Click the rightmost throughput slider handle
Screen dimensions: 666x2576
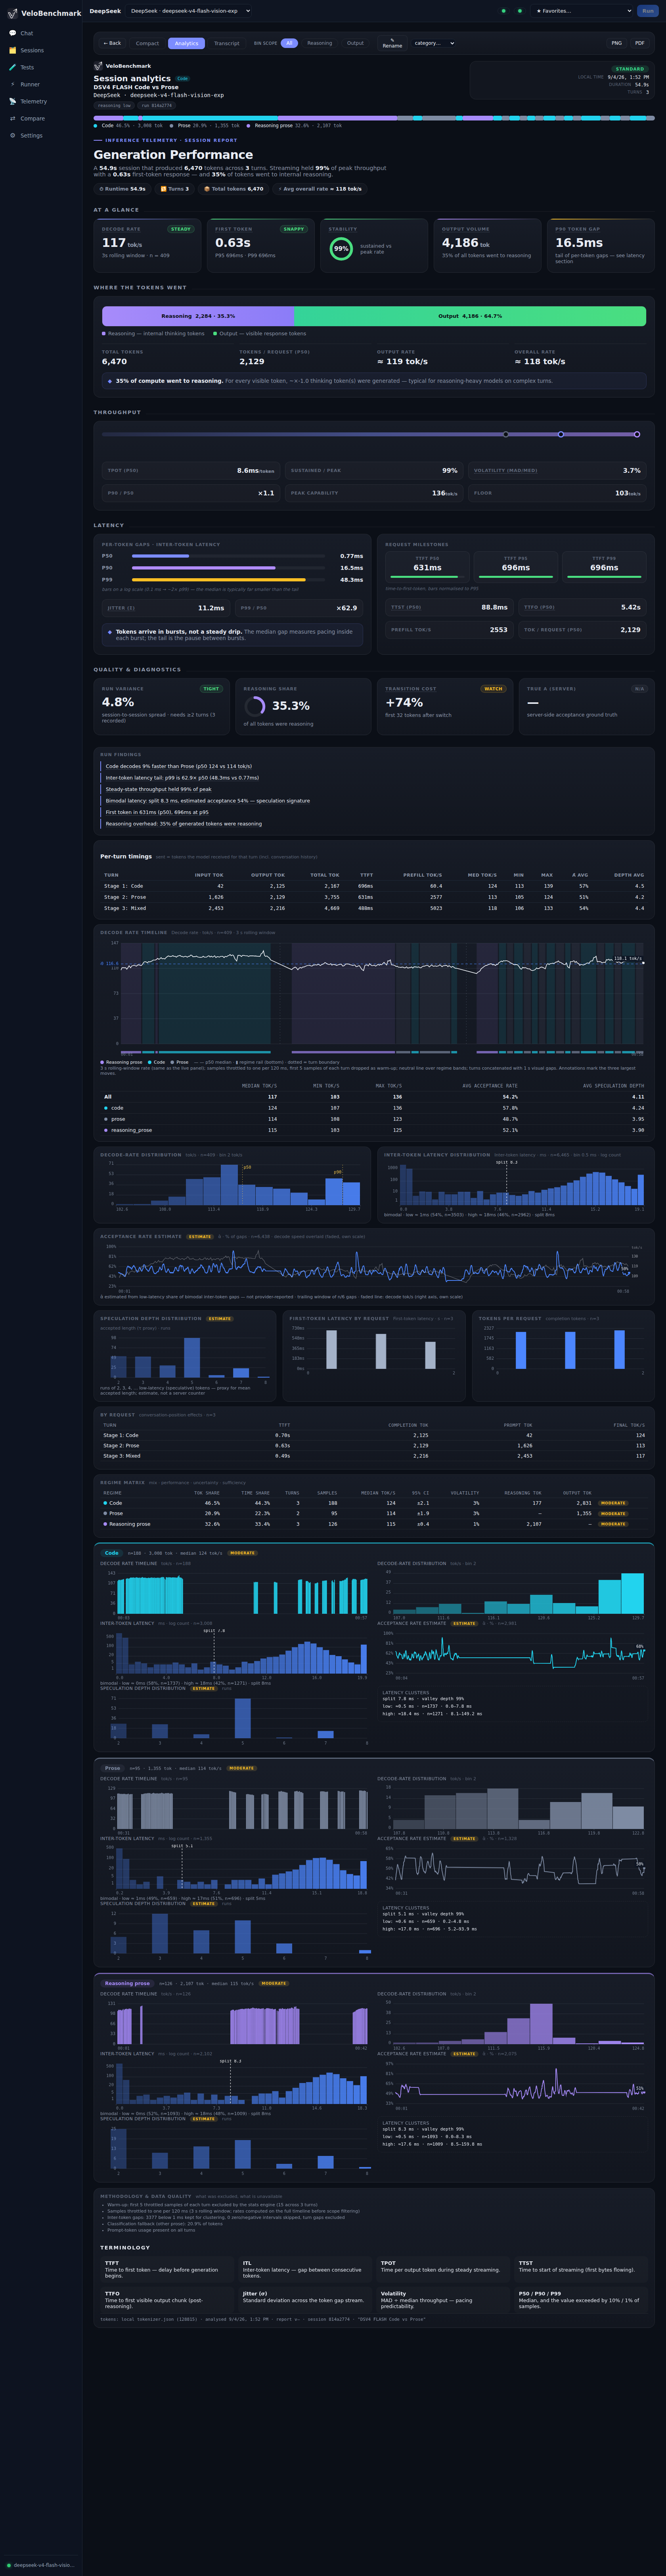(637, 434)
